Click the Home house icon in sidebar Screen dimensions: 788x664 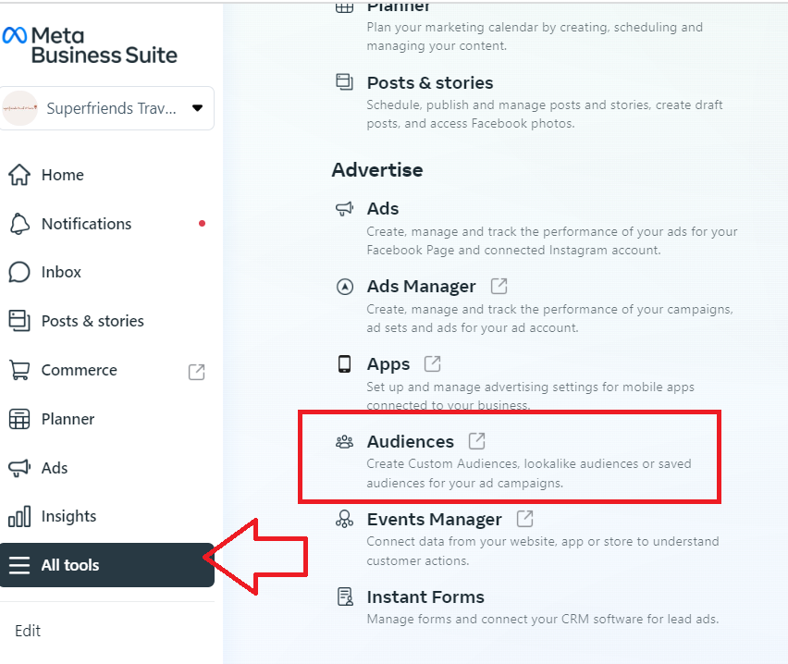coord(19,175)
